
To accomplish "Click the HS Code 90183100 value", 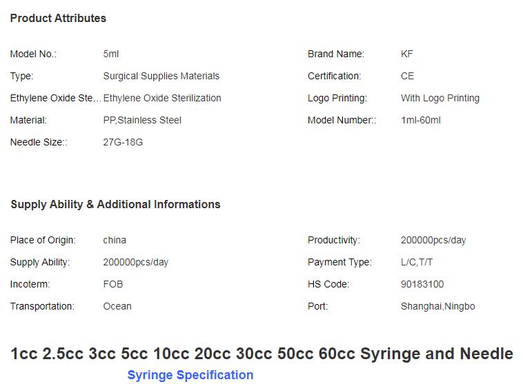I will tap(422, 284).
